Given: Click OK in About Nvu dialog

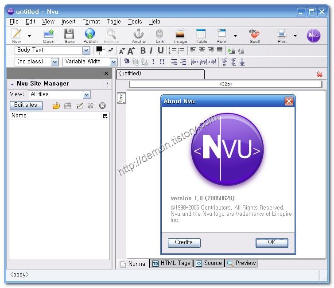Looking at the screenshot, I should click(272, 243).
